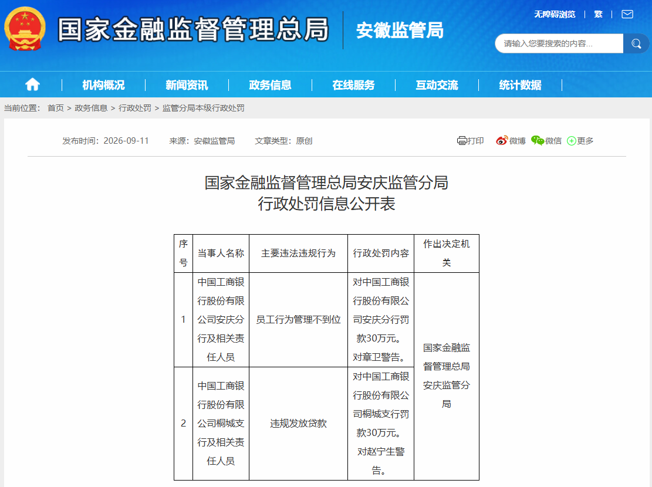The width and height of the screenshot is (652, 487).
Task: Open the 机构概况 menu
Action: coord(103,85)
